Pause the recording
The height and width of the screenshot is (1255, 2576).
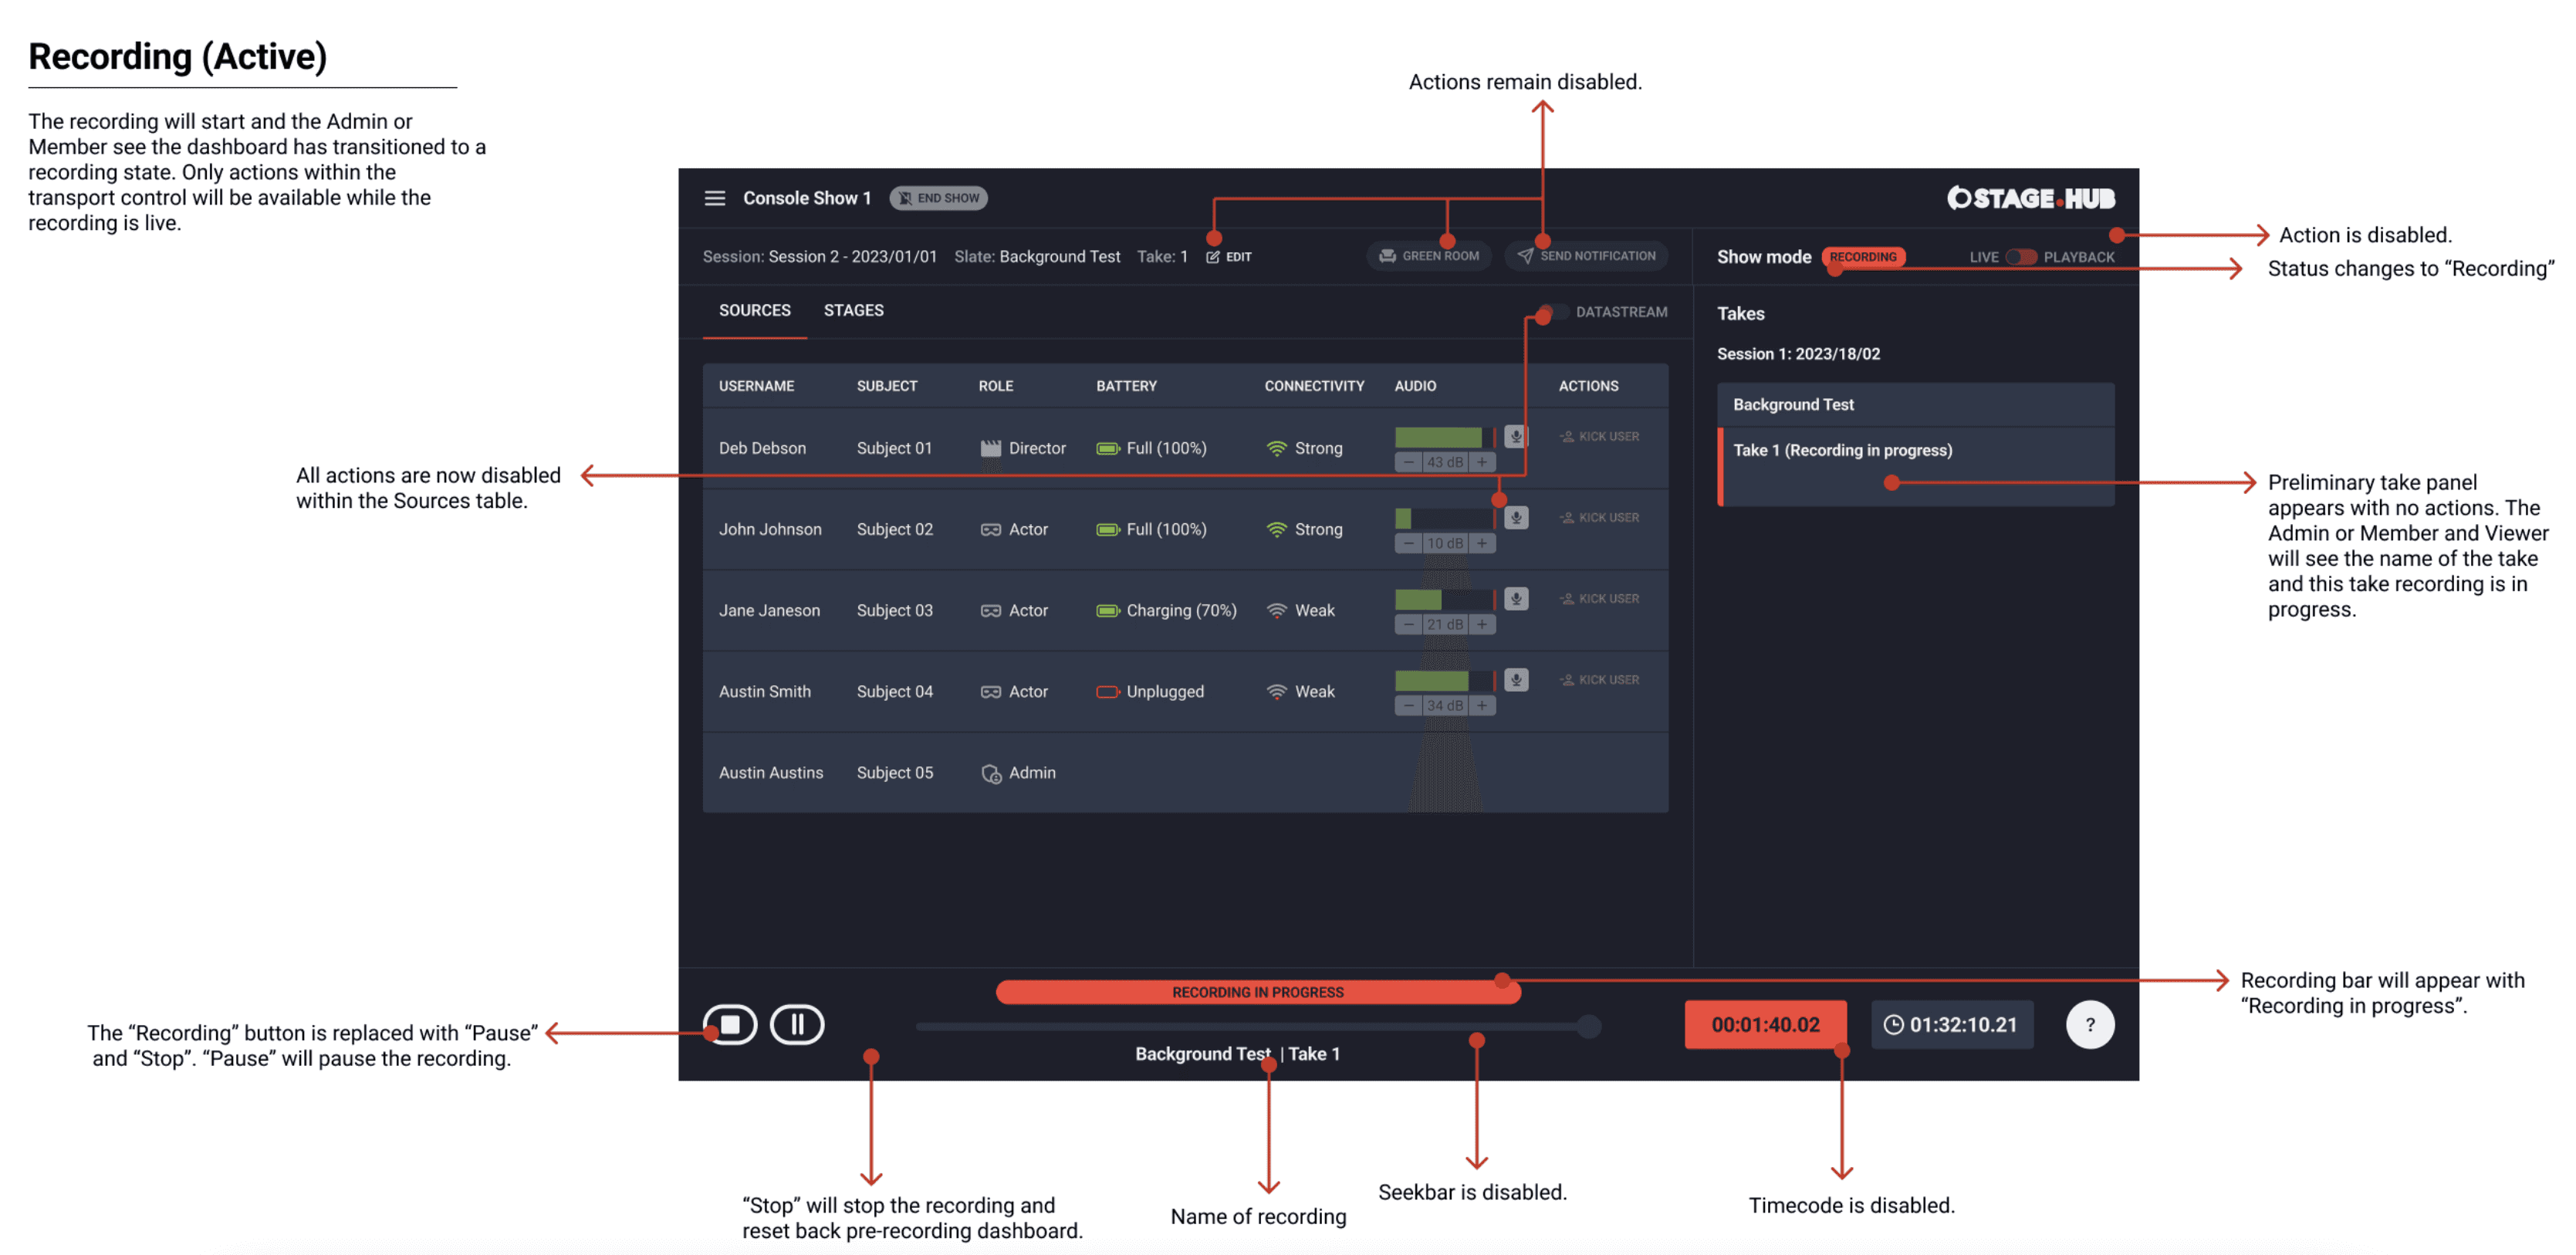(797, 1025)
